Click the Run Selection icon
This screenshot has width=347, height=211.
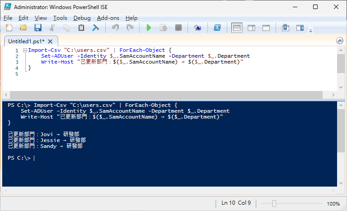(163, 28)
